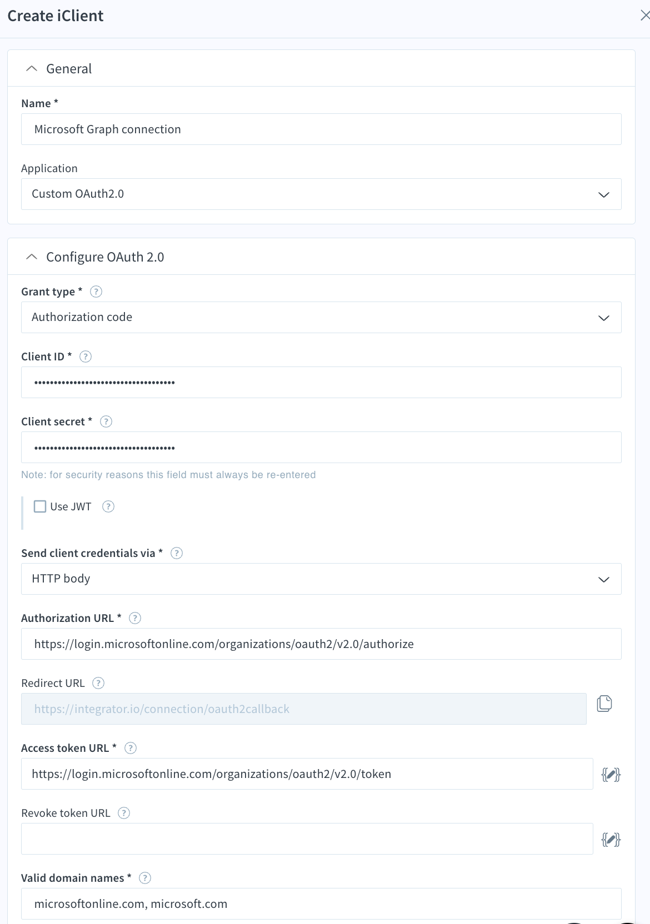
Task: Click the Authorization URL help icon
Action: click(x=135, y=617)
